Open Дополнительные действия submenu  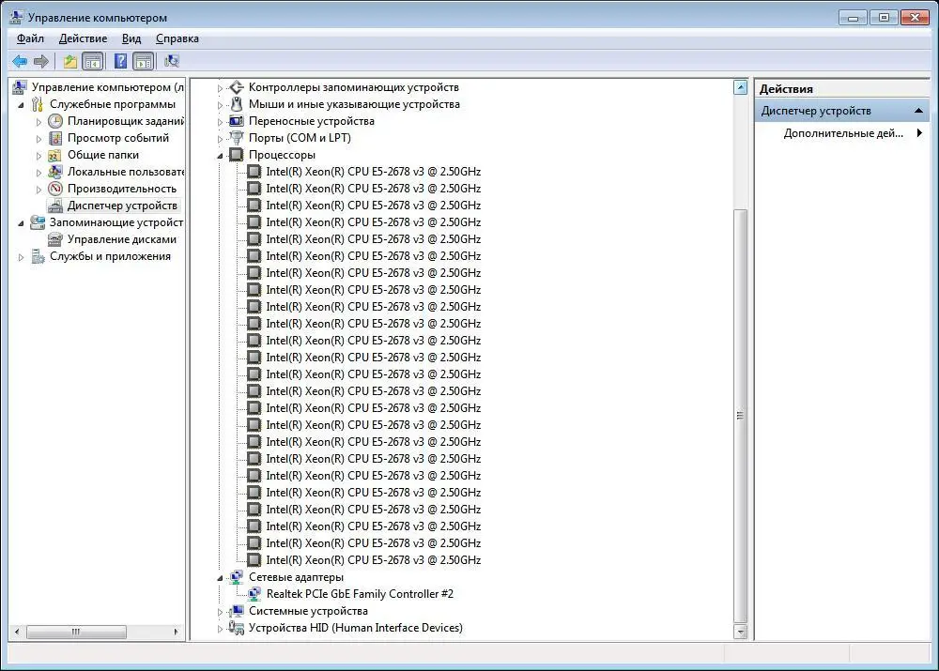843,133
